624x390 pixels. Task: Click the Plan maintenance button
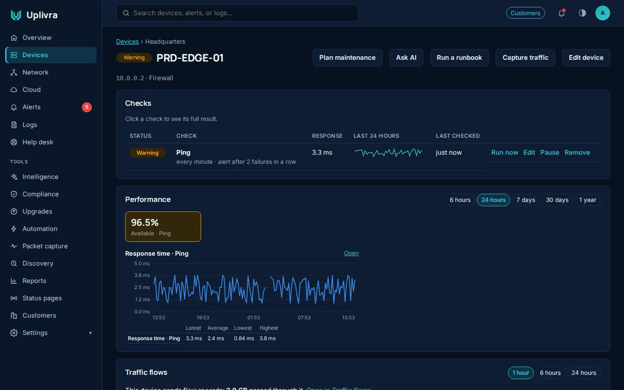click(348, 58)
